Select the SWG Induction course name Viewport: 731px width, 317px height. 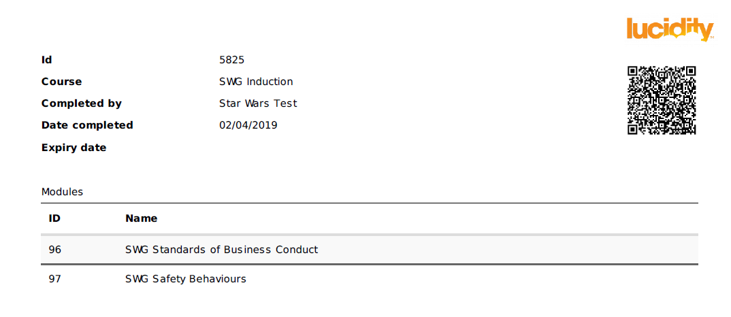click(256, 82)
